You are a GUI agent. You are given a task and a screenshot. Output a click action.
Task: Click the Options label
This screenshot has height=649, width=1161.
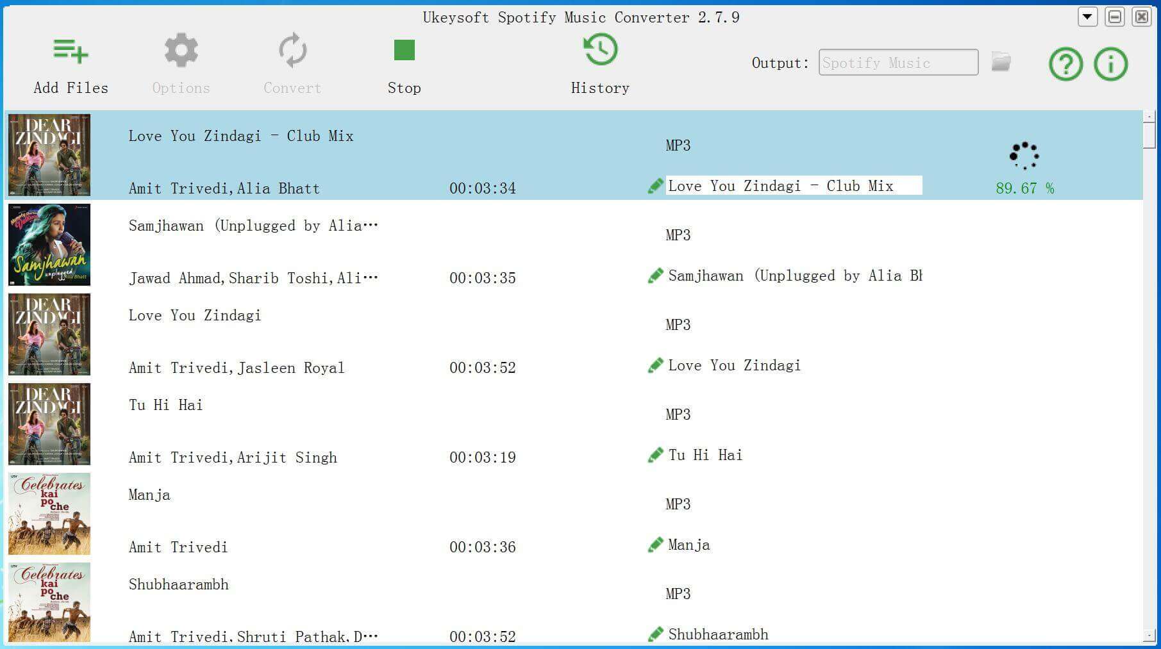tap(181, 88)
